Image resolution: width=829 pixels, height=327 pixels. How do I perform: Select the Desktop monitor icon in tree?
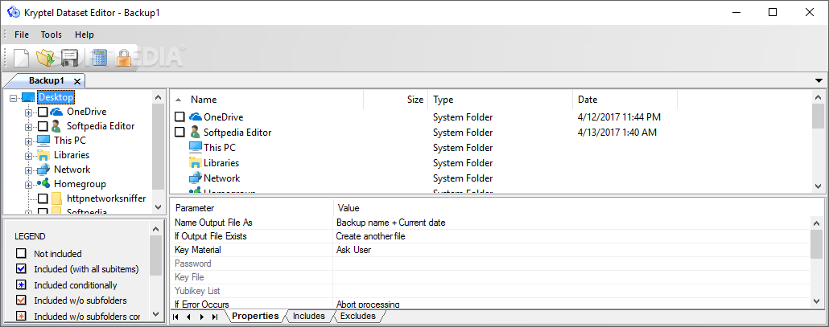tap(28, 97)
